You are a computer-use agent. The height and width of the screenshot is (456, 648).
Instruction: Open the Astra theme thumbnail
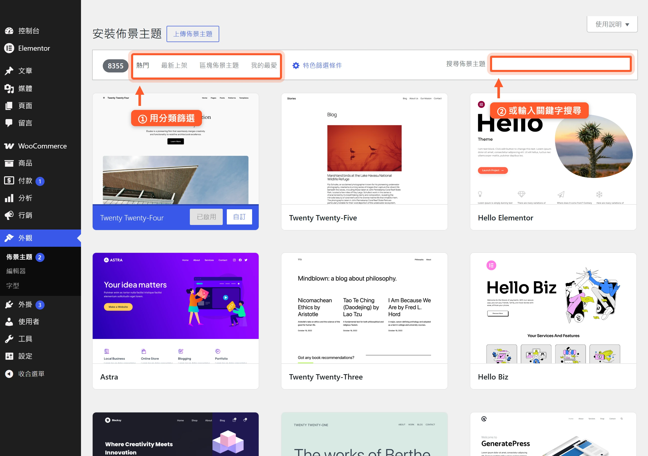[176, 308]
